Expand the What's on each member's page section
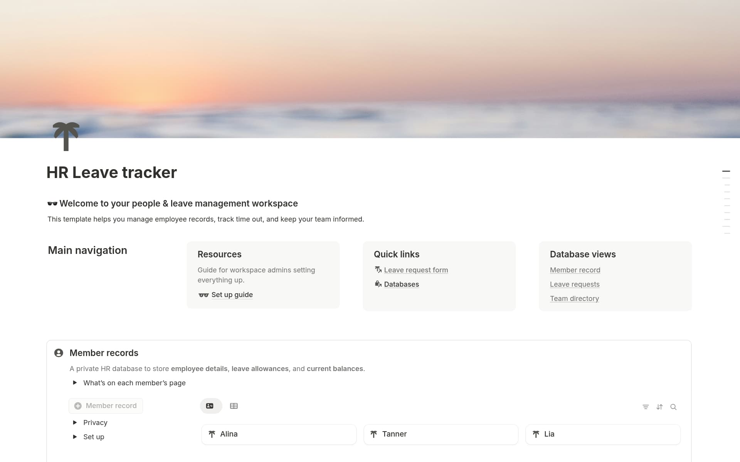 (74, 383)
